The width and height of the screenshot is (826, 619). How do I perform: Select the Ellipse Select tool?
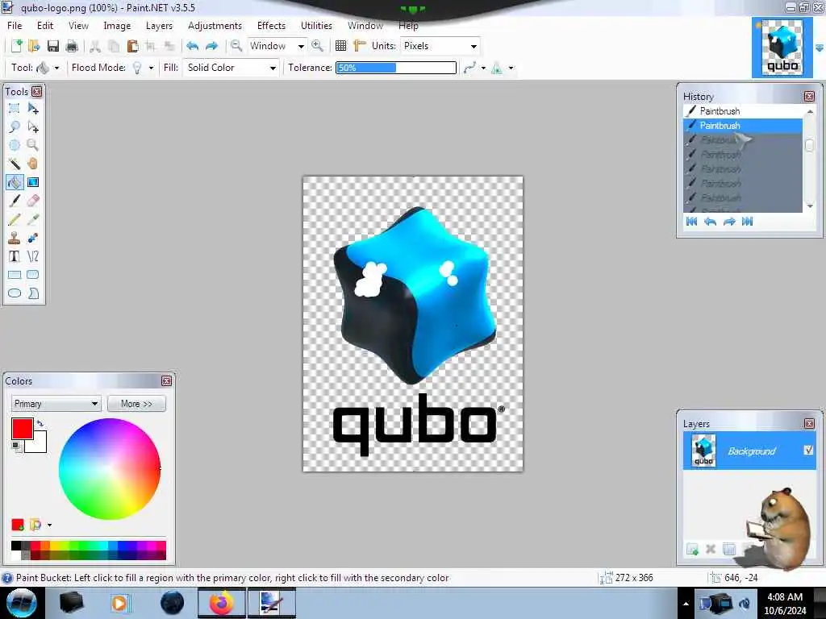coord(15,145)
